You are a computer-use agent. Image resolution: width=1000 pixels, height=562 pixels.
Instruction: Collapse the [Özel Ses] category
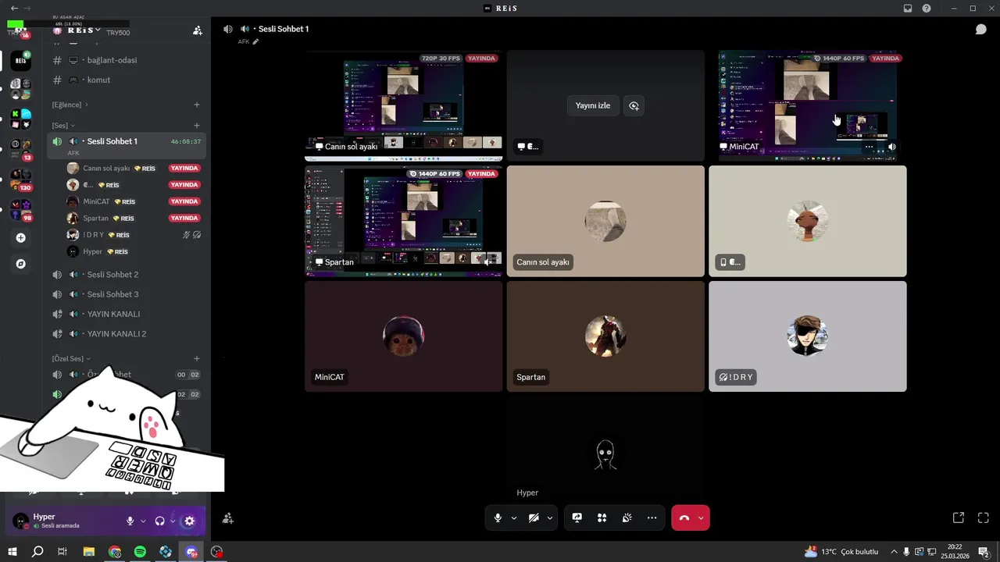tap(71, 358)
